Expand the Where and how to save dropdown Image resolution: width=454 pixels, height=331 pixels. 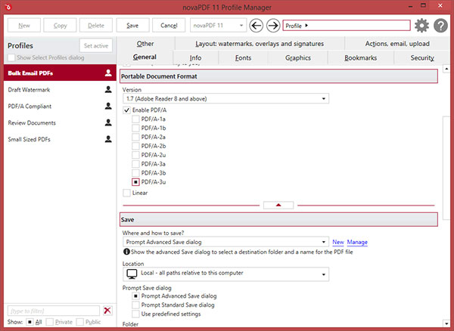pyautogui.click(x=225, y=242)
